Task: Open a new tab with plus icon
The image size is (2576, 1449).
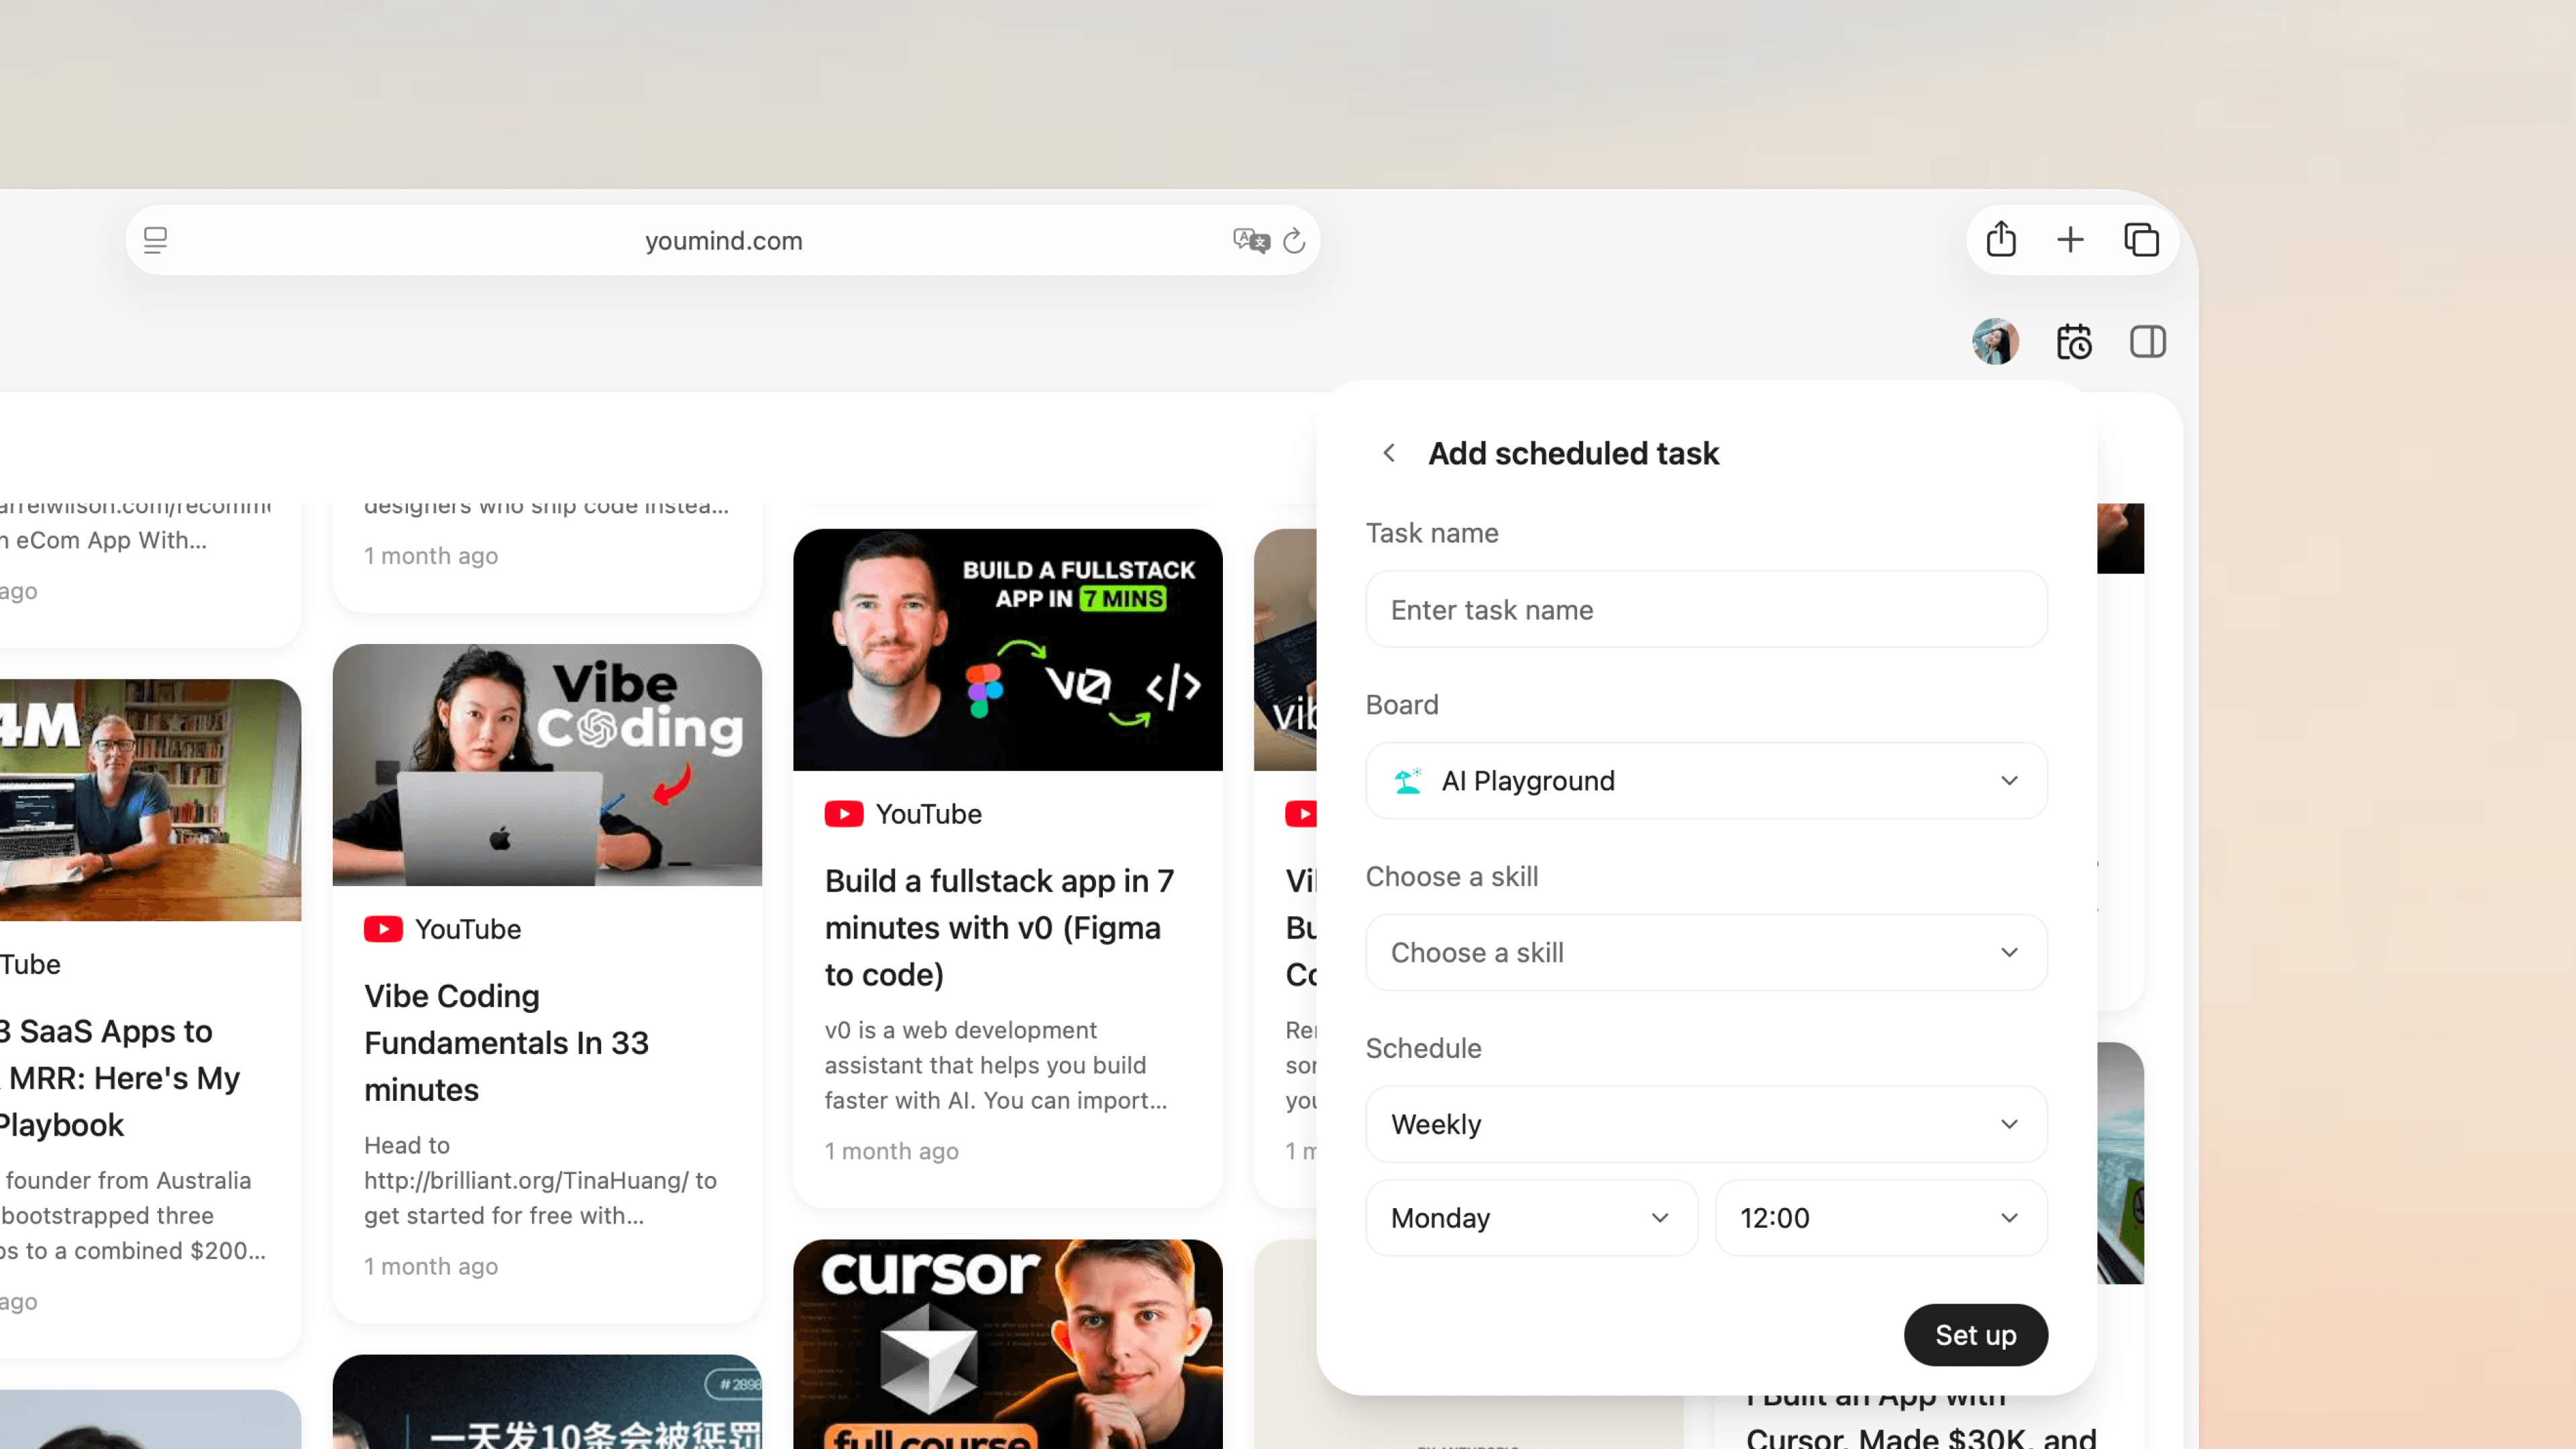Action: [x=2070, y=240]
